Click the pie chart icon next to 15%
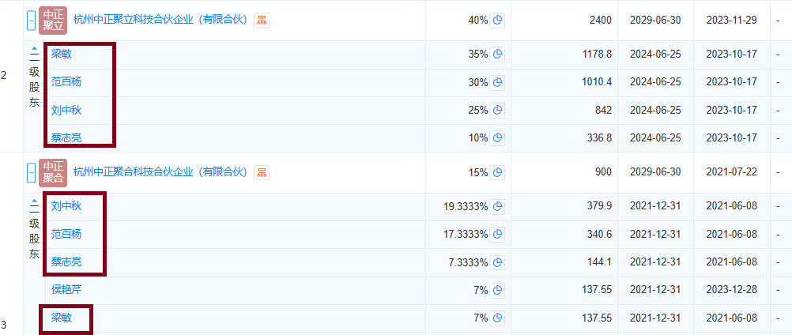 [497, 172]
